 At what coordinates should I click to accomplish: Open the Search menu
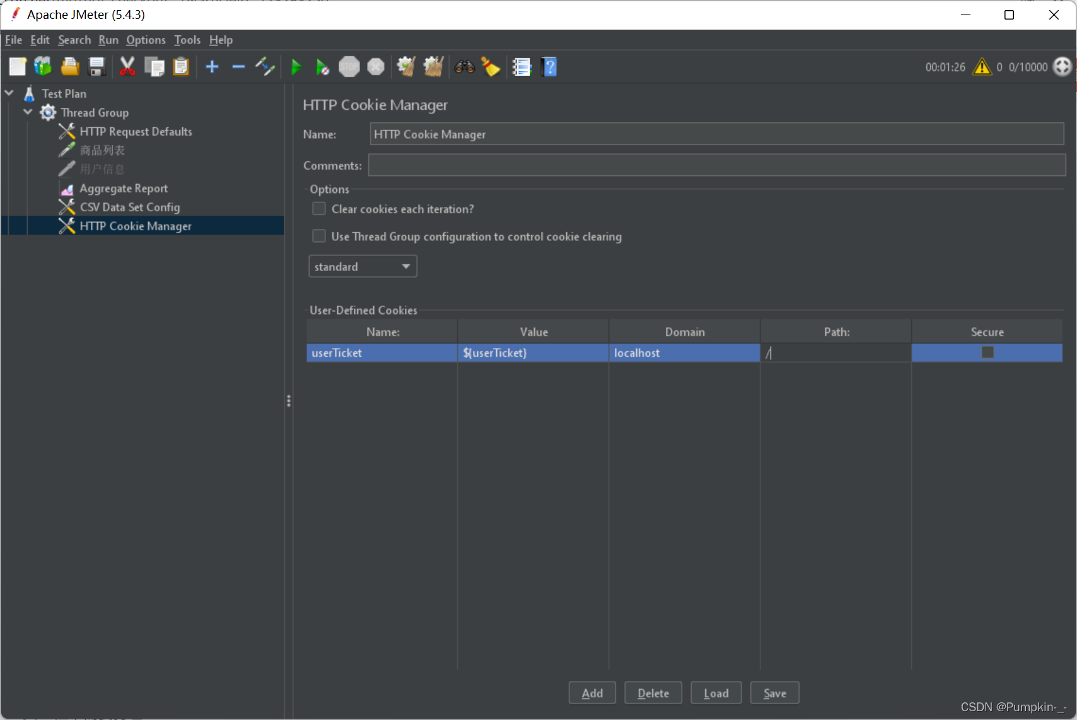74,40
